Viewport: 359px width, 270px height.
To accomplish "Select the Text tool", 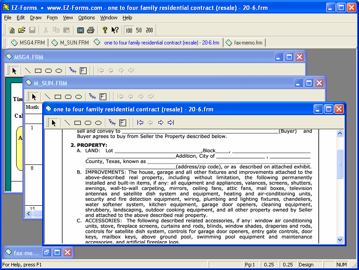I will (112, 122).
